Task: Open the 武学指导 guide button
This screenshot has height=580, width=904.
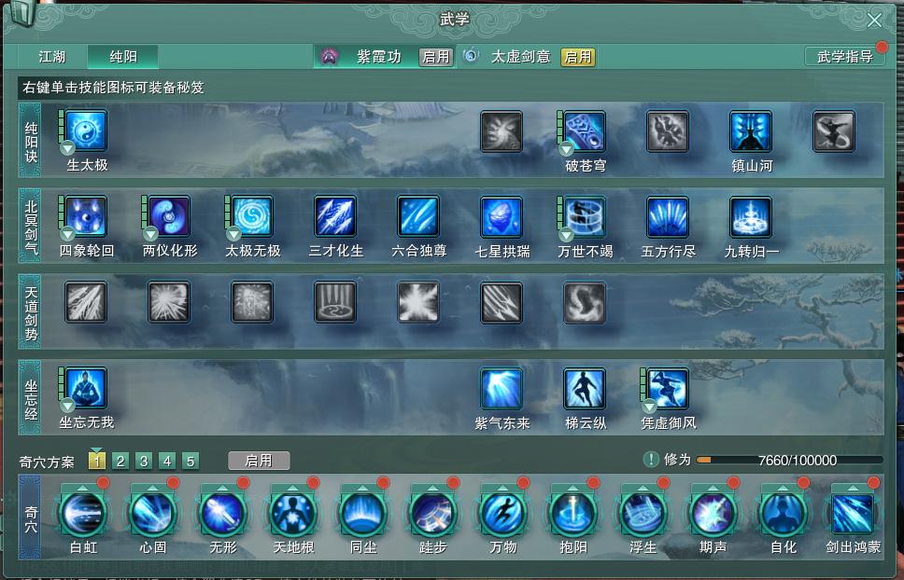Action: 844,56
